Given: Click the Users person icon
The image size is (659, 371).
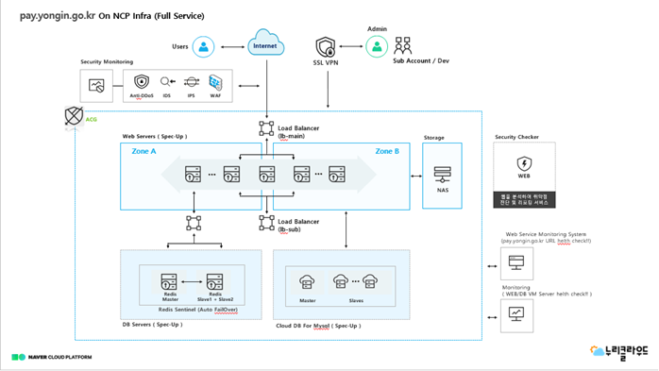Looking at the screenshot, I should [x=203, y=46].
